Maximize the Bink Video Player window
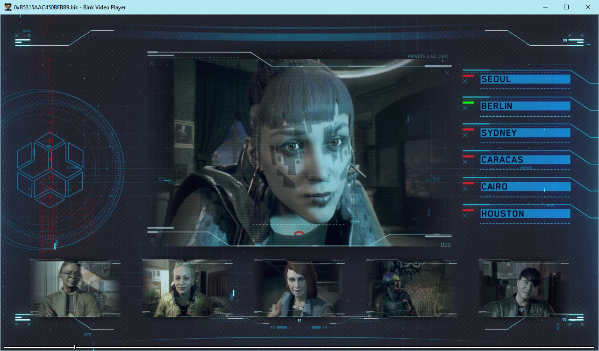 (566, 7)
